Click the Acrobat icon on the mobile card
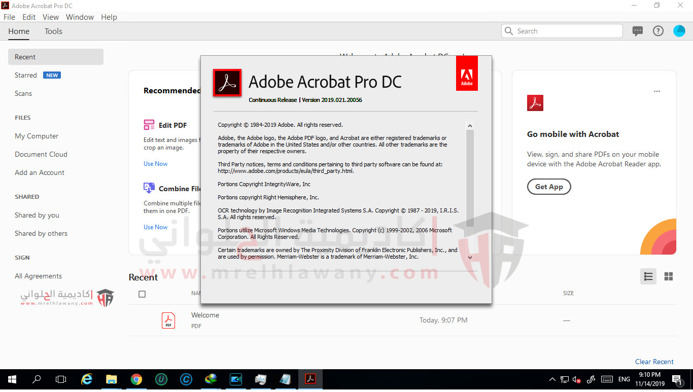693x392 pixels. 535,102
